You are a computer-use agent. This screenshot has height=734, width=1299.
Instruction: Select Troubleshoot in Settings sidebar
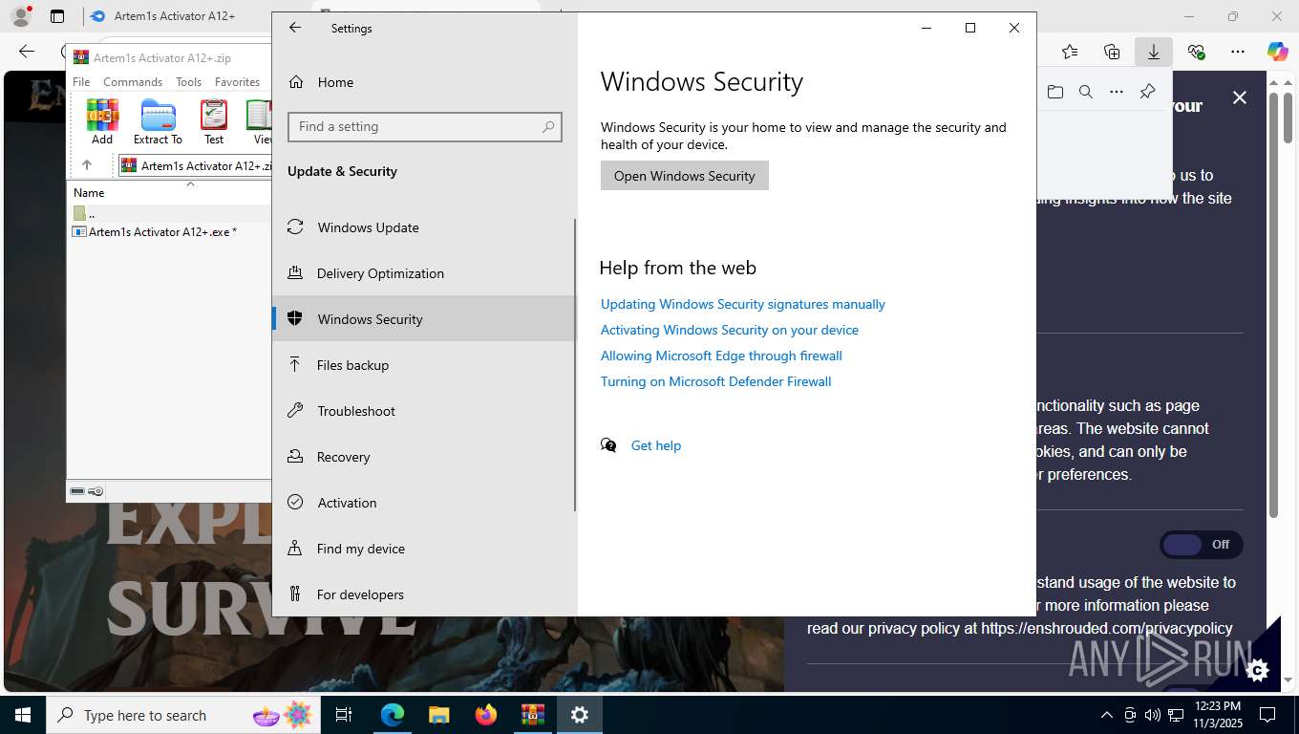tap(424, 411)
